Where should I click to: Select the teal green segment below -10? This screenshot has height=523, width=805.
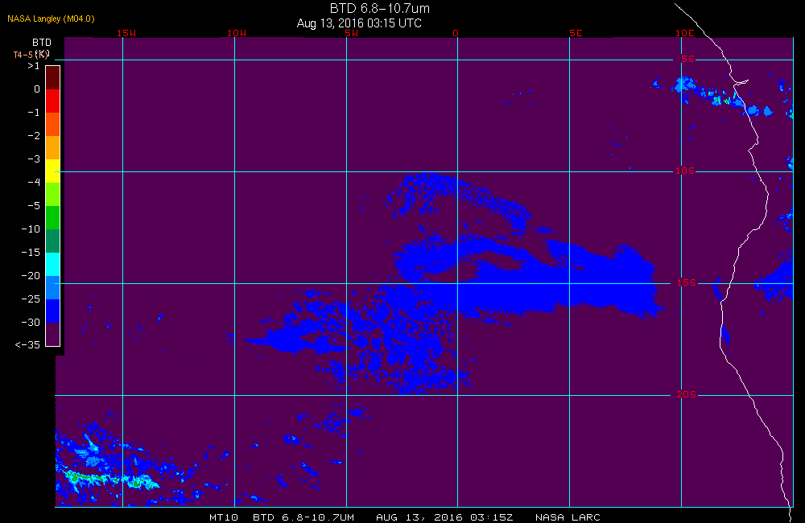[53, 241]
